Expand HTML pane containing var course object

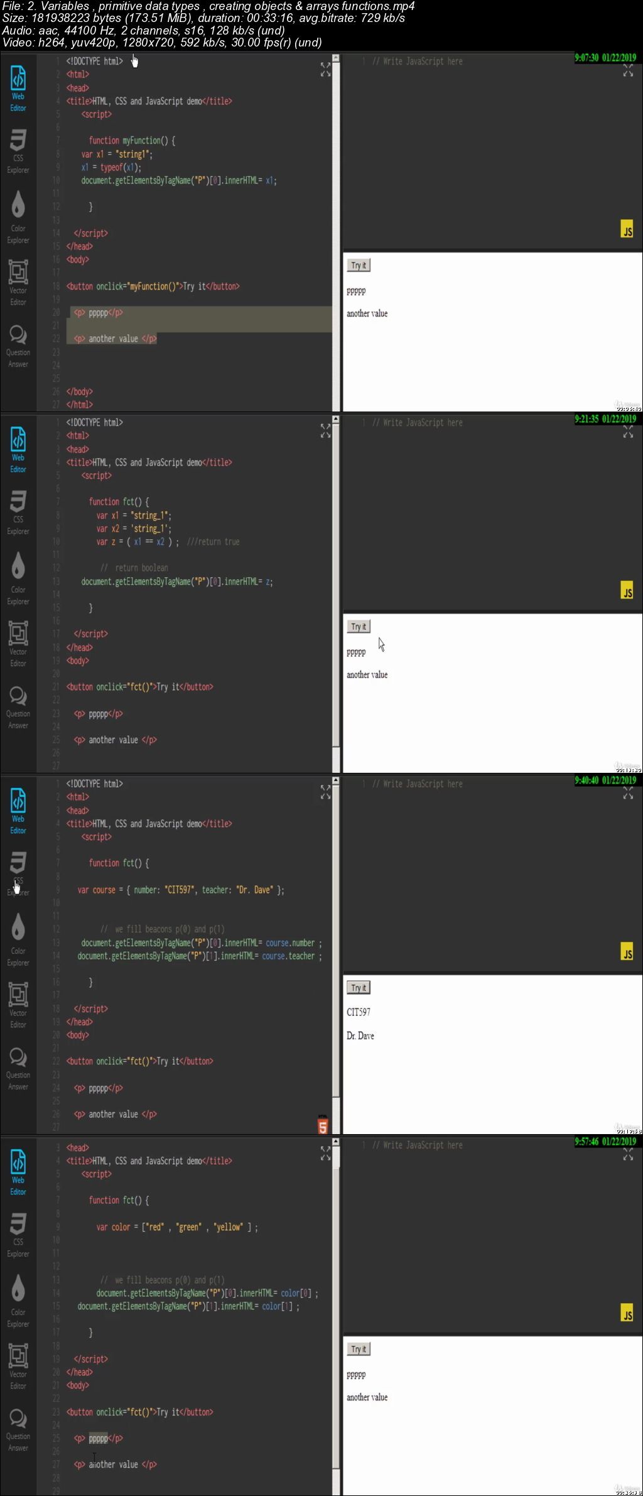(325, 792)
